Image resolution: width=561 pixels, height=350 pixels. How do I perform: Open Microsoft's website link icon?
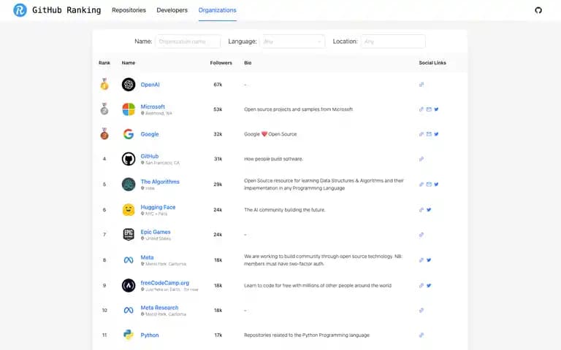tap(421, 109)
